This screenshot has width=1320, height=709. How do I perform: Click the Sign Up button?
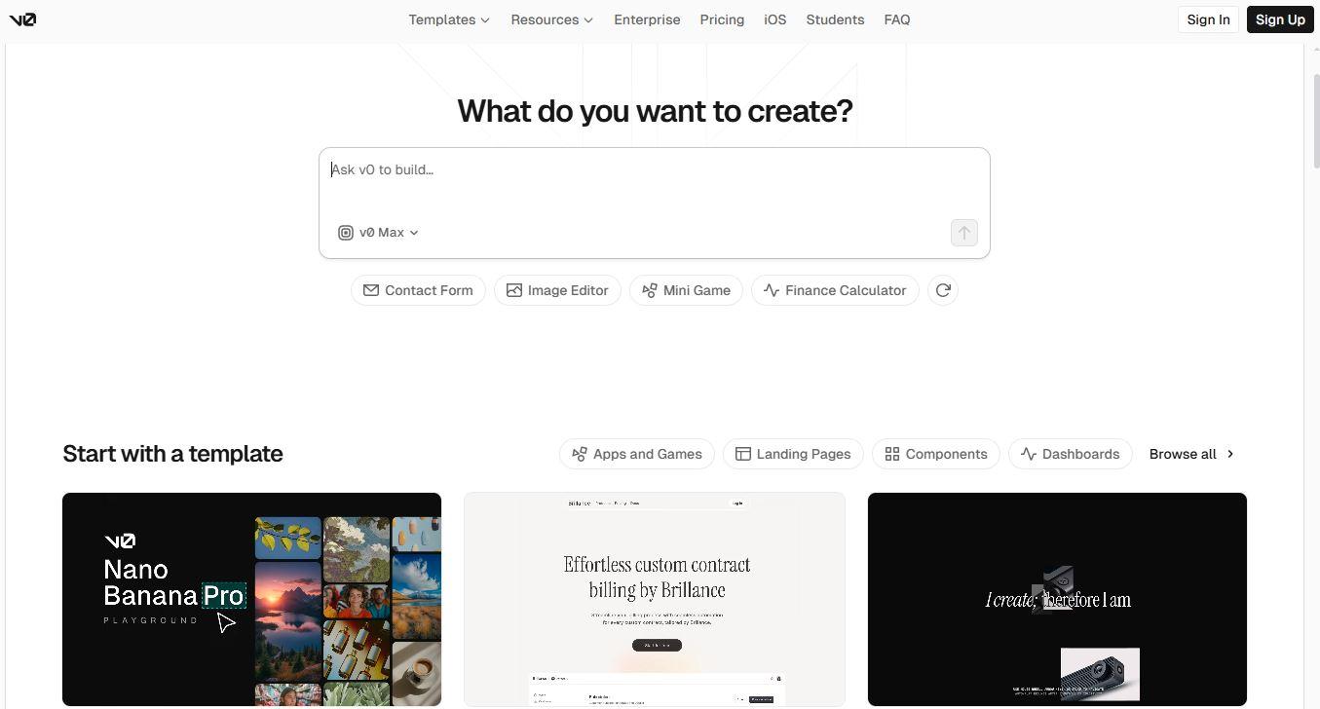pos(1280,19)
